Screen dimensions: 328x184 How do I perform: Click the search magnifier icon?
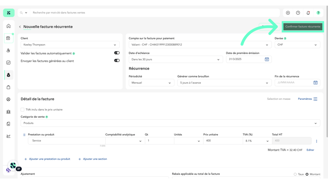[x=21, y=13]
